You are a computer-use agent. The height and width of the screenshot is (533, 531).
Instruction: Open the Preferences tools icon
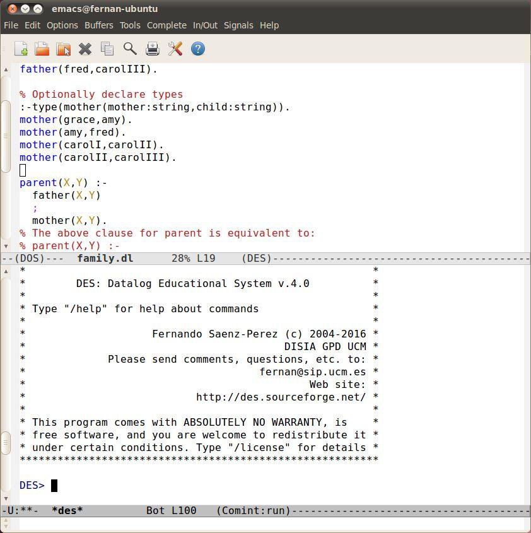175,49
